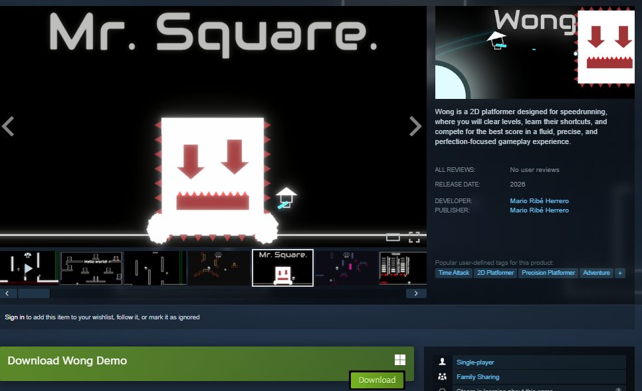The image size is (642, 391).
Task: Select the thumbnail with orange triangle level
Action: click(x=219, y=268)
